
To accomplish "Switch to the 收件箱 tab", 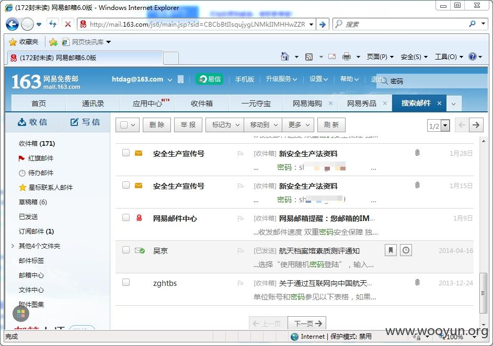I will (202, 103).
